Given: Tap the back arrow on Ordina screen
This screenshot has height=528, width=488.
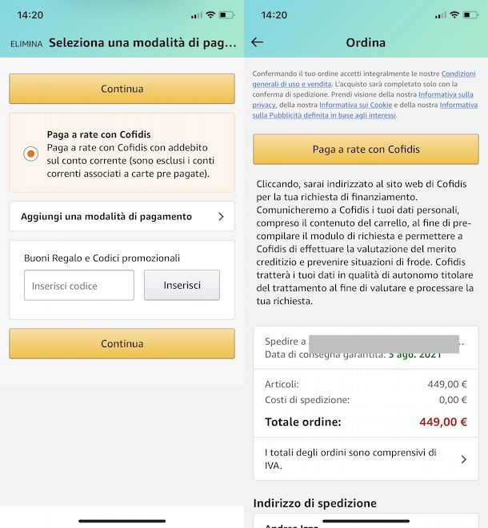Looking at the screenshot, I should click(257, 42).
